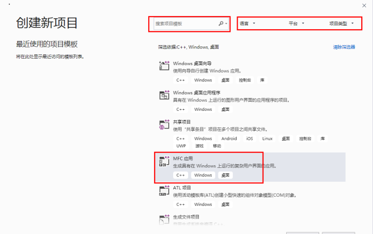The height and width of the screenshot is (234, 373).
Task: Click the 最近使用的项目模板 heading
Action: [x=47, y=44]
